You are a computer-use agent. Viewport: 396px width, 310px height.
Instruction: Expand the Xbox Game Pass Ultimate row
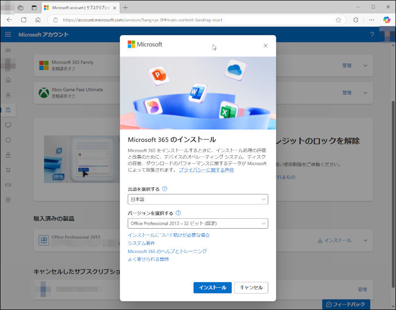click(x=365, y=93)
